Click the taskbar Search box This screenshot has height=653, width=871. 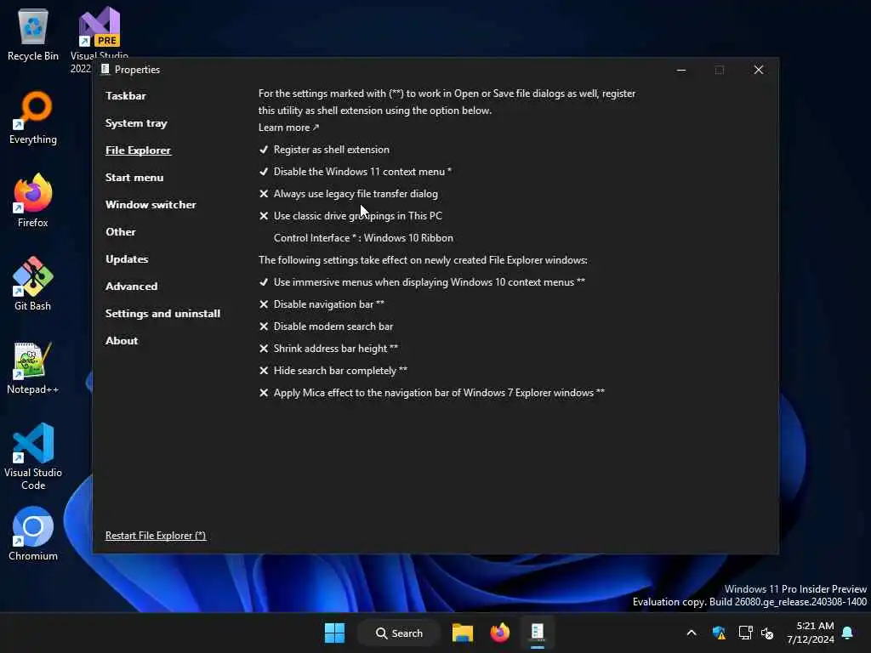[400, 633]
